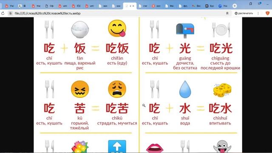This screenshot has height=153, width=272.
Task: Click the blue up-arrow emoji
Action: (117, 146)
